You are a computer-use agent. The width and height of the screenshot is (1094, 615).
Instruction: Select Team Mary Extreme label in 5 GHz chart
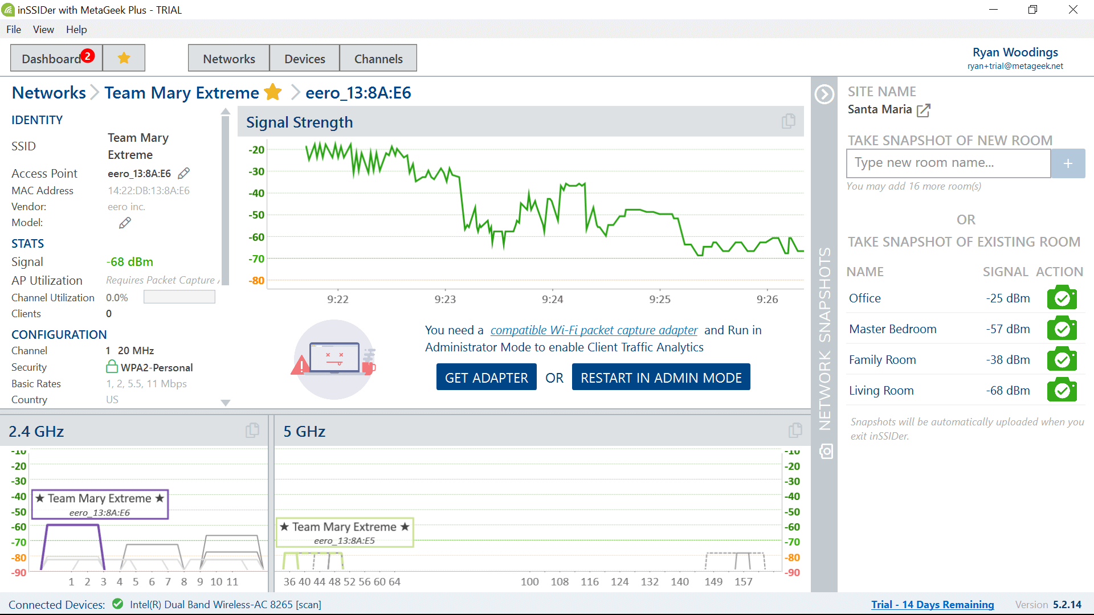point(345,532)
